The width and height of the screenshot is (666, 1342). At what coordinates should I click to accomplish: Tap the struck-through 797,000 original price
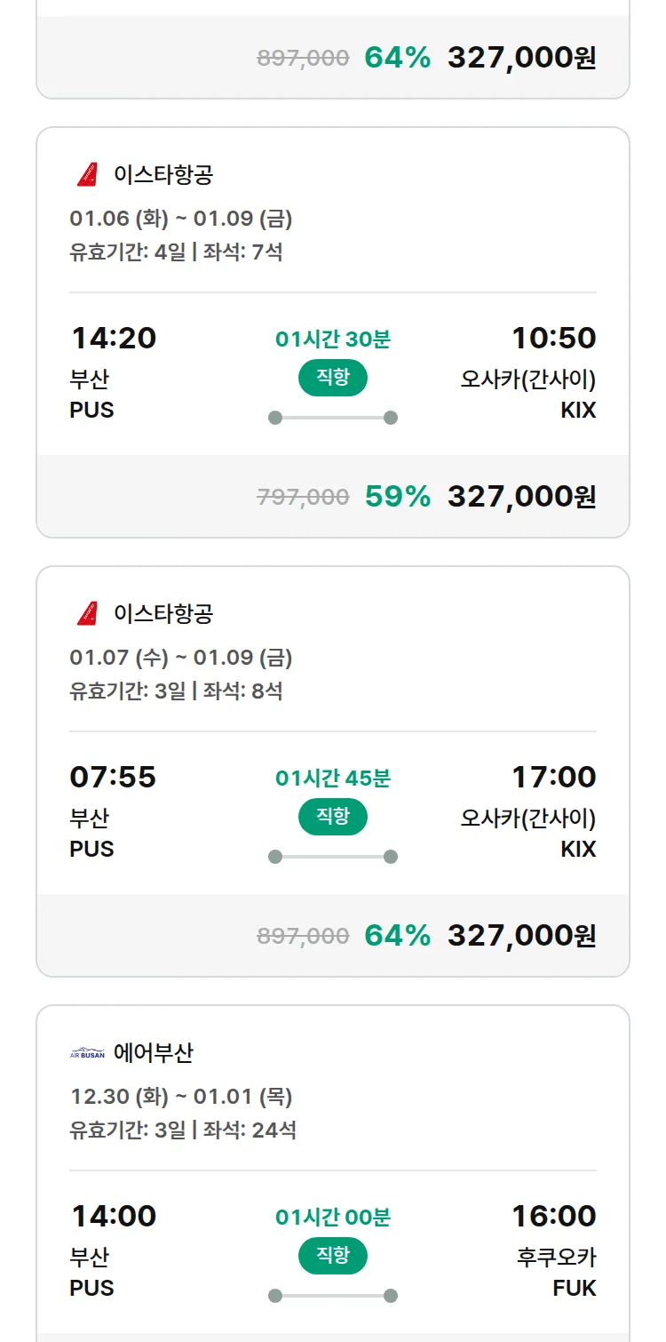click(x=303, y=497)
